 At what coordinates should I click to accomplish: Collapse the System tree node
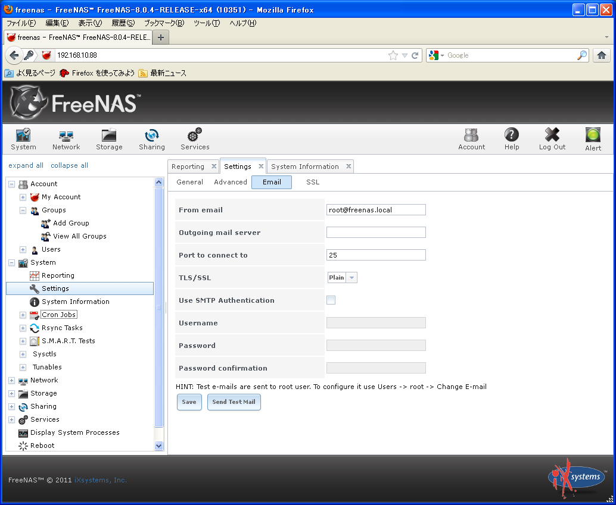pyautogui.click(x=12, y=262)
